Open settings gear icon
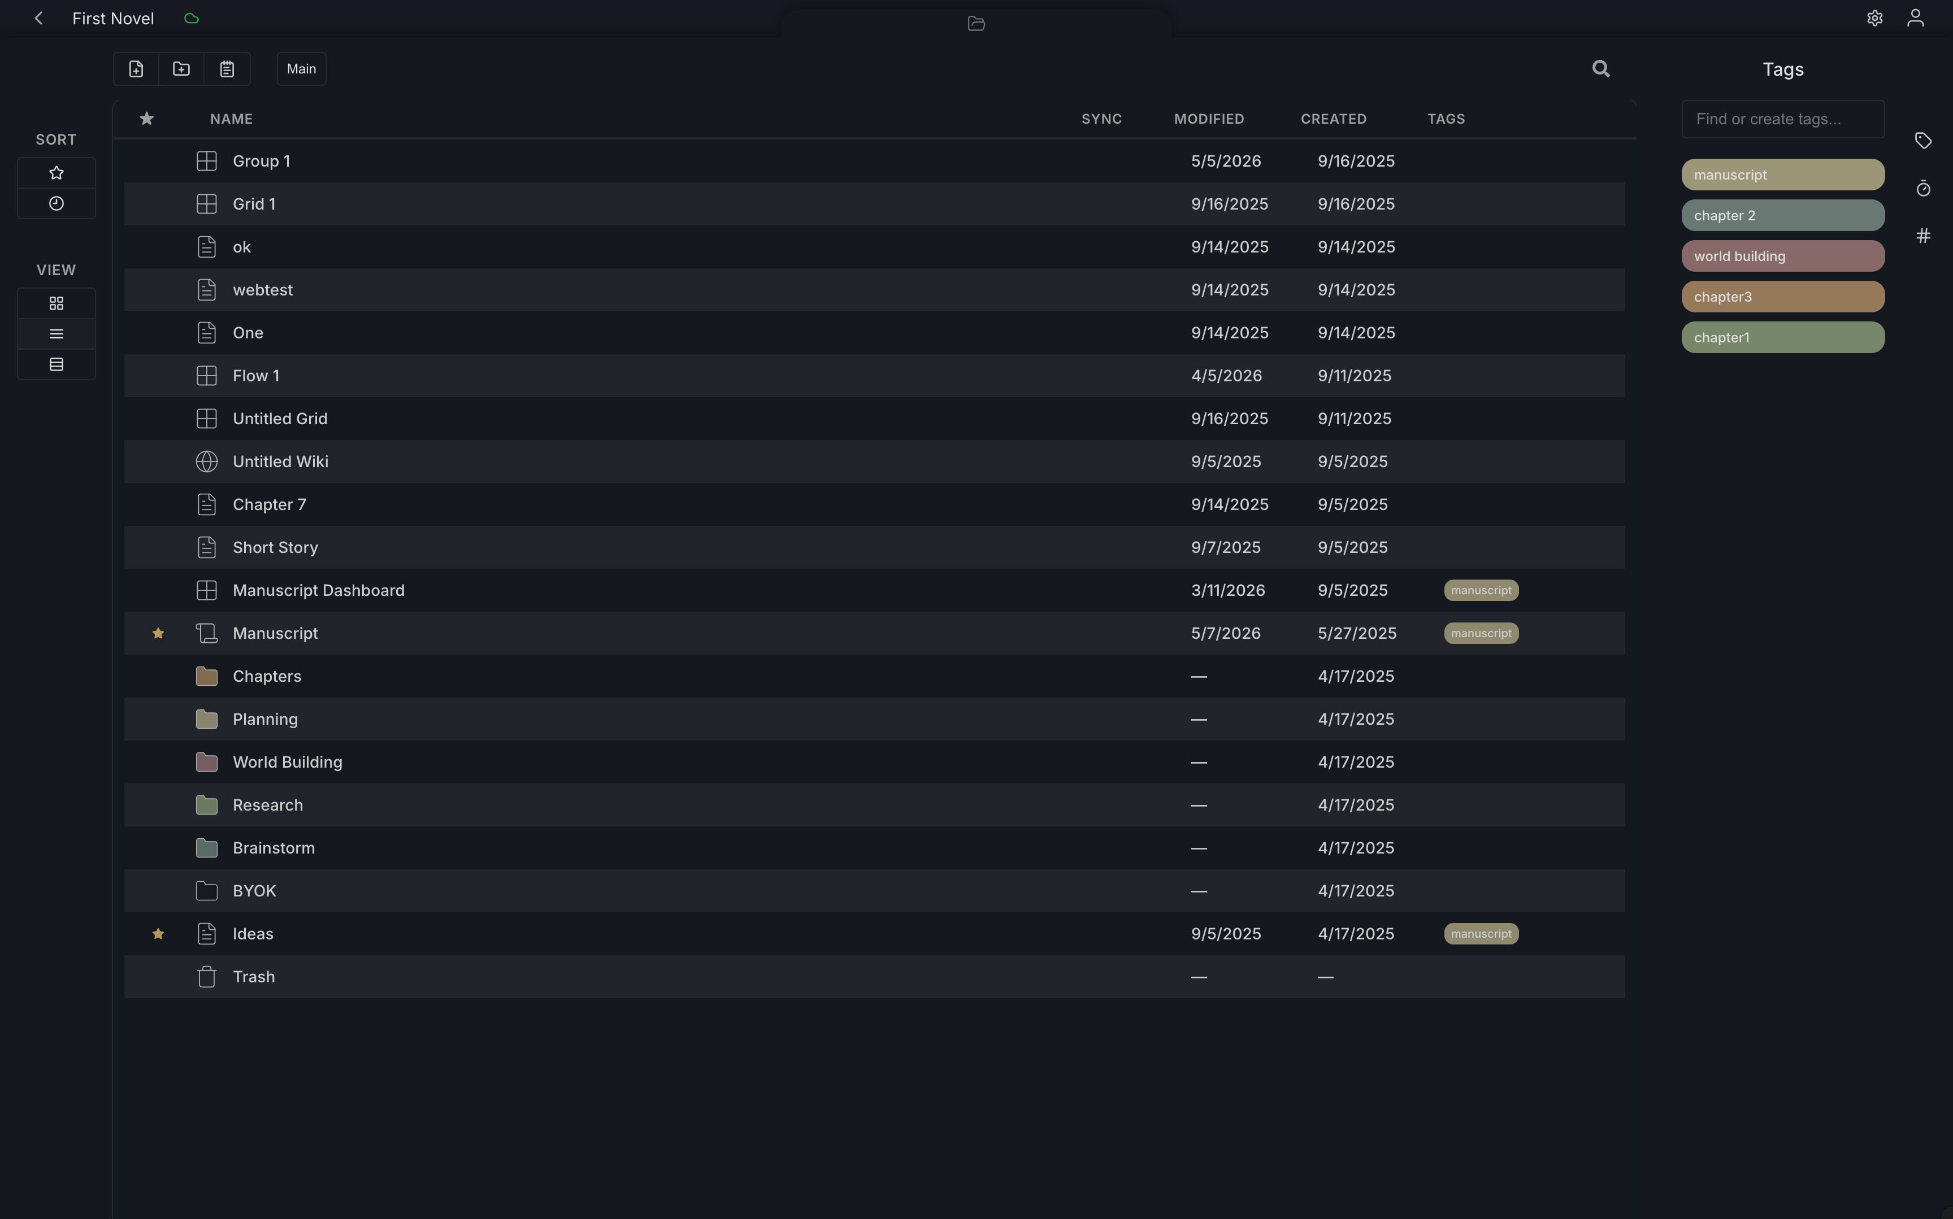1953x1219 pixels. click(x=1874, y=18)
